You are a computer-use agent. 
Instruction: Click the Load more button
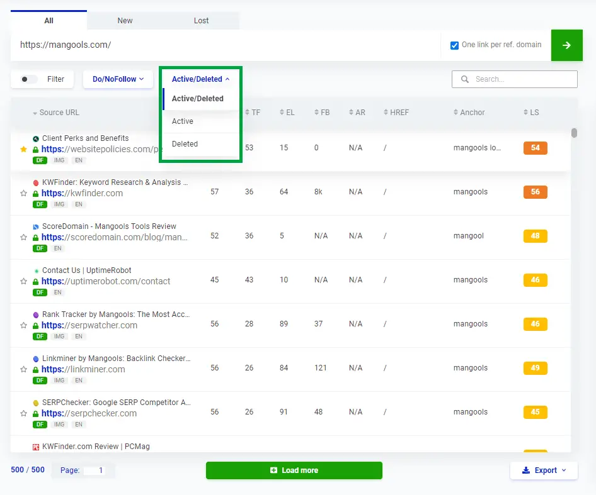tap(294, 470)
